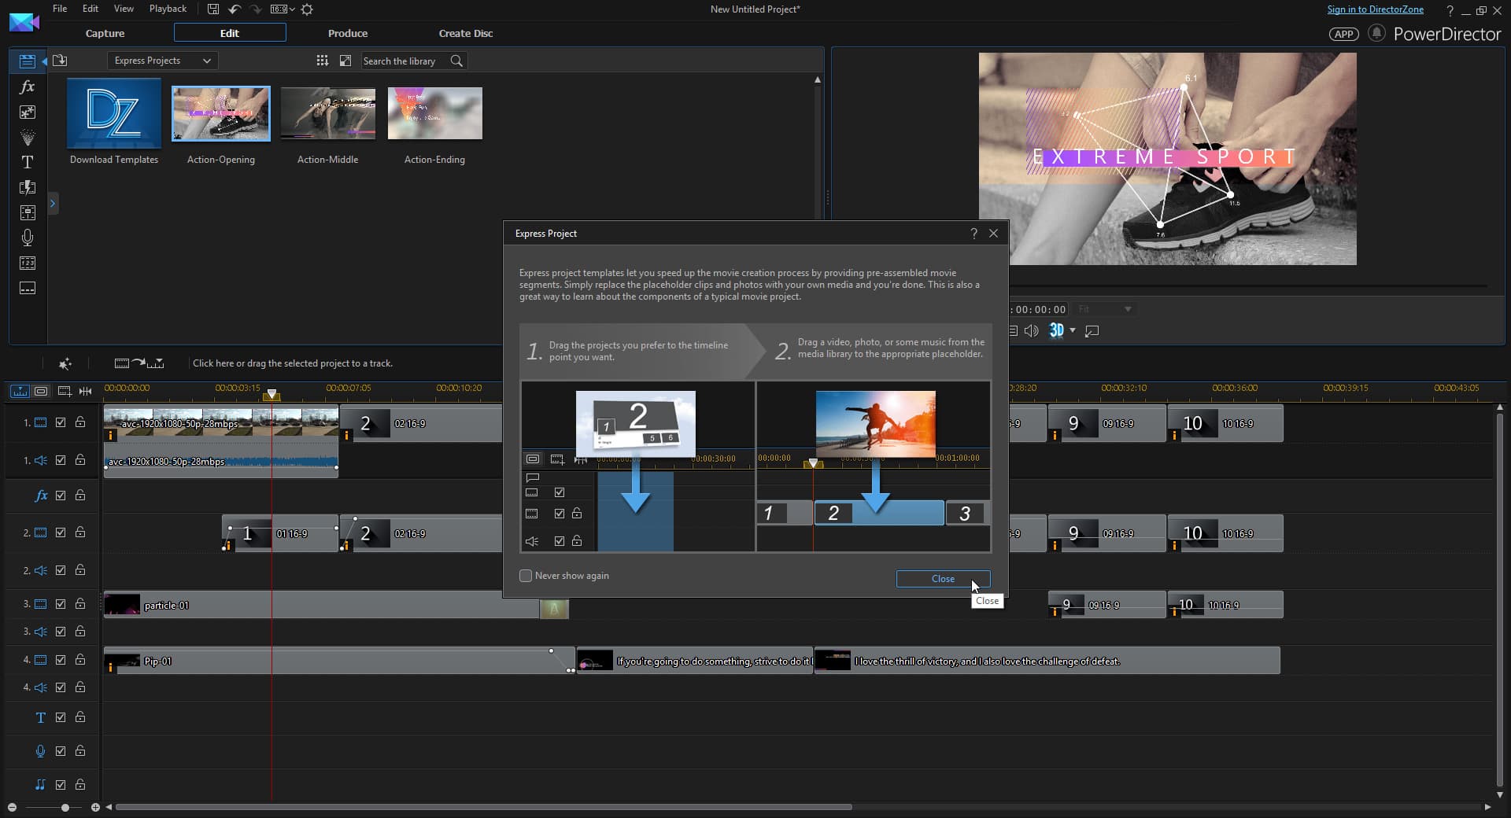Click the library search magnifier icon
This screenshot has height=818, width=1511.
456,61
